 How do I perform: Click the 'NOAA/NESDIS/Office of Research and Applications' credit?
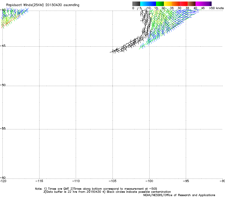[x=179, y=195]
